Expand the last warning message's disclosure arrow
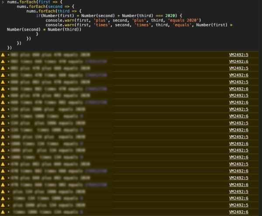Viewport: 262px width, 216px height. coord(8,212)
